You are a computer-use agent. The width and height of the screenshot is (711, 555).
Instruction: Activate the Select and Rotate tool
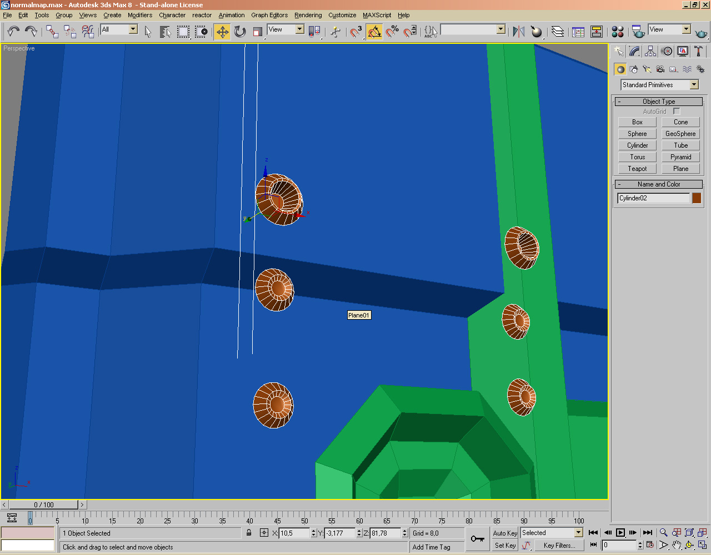pyautogui.click(x=239, y=32)
